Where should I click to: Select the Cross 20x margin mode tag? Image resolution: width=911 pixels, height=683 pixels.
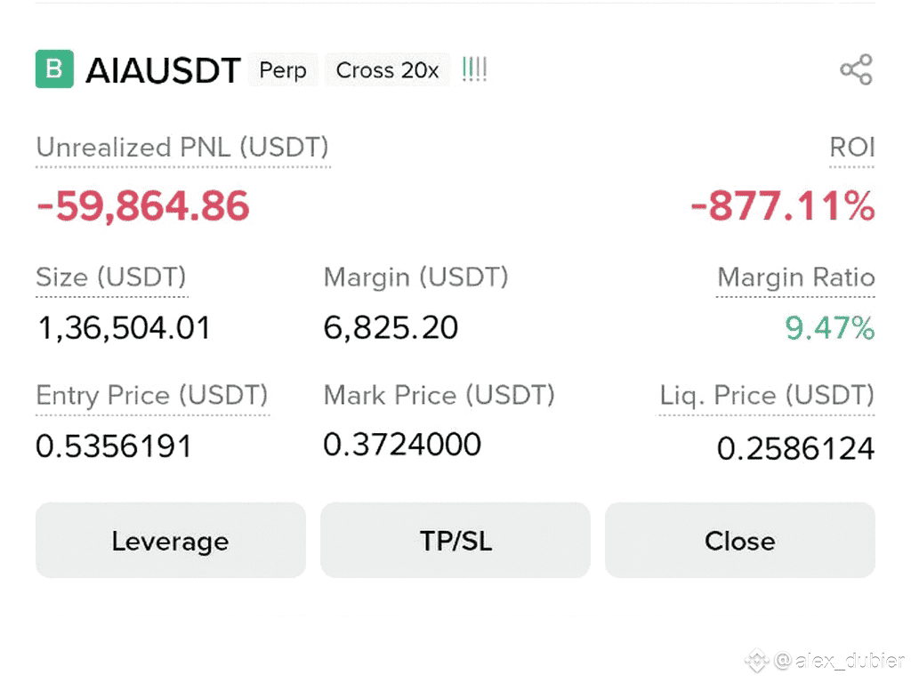click(x=387, y=69)
